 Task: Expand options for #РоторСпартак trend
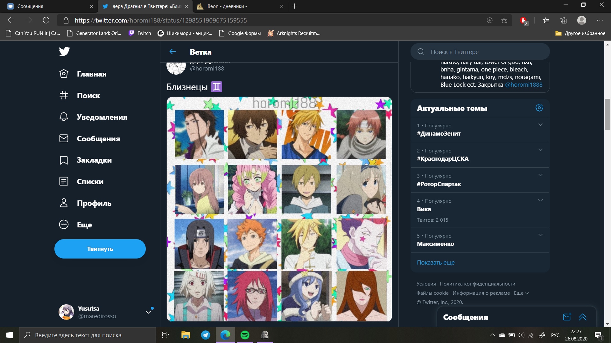pyautogui.click(x=540, y=175)
